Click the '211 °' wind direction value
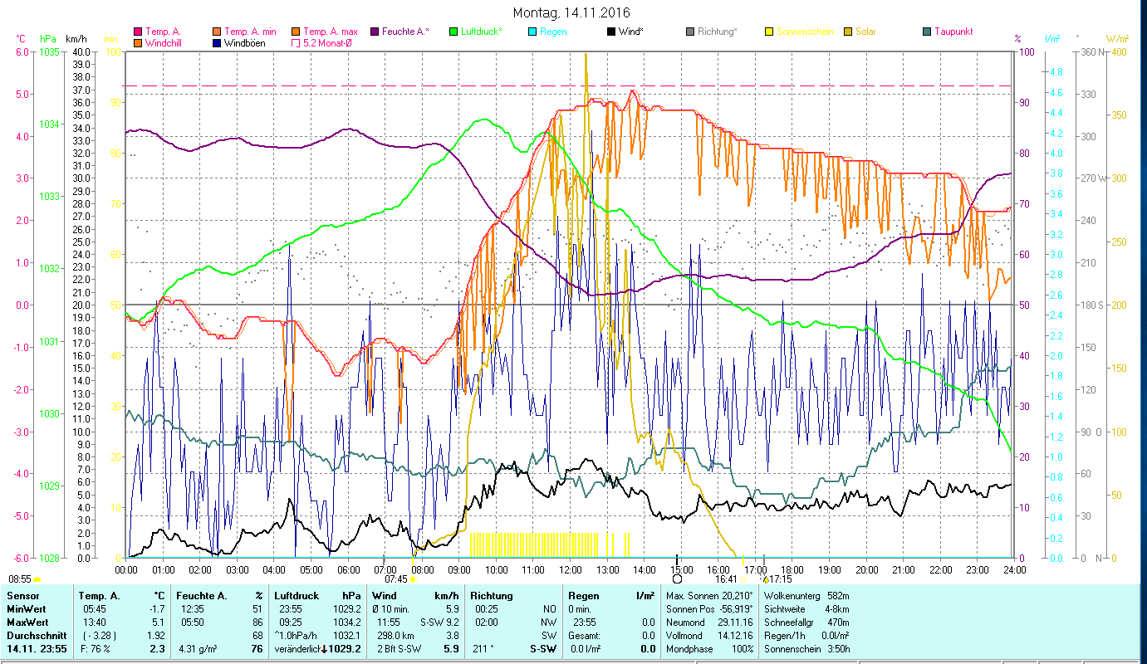This screenshot has width=1147, height=664. 482,649
